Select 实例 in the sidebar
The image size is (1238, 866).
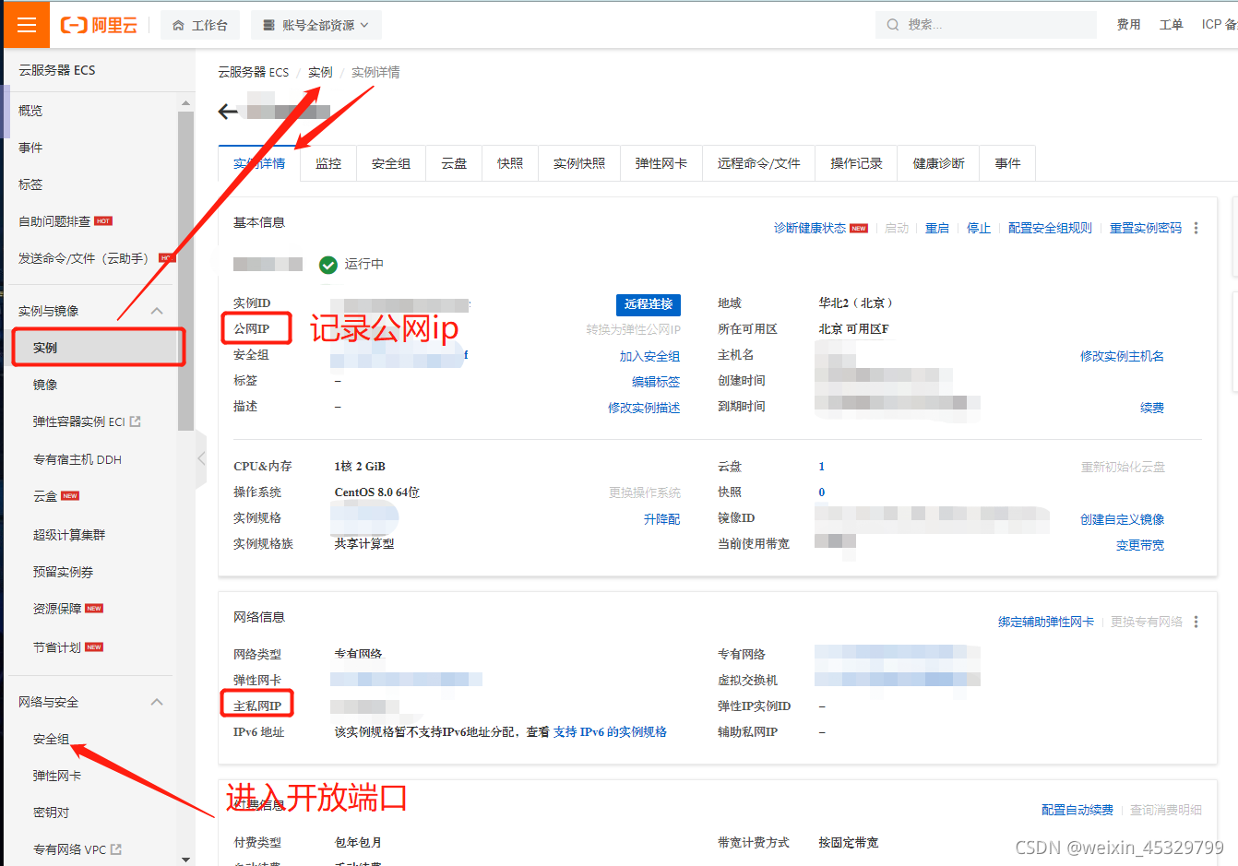pyautogui.click(x=45, y=348)
